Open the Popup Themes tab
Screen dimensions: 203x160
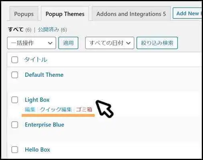click(x=65, y=14)
